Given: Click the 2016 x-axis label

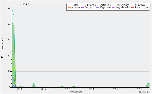Looking at the screenshot, I should point(139,89).
